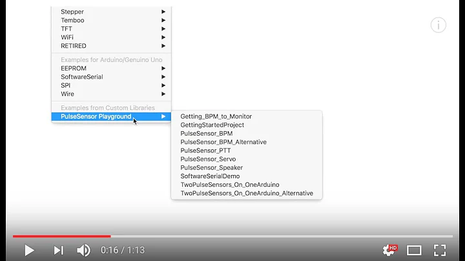Open the Stepper examples submenu
465x261 pixels.
pyautogui.click(x=112, y=12)
